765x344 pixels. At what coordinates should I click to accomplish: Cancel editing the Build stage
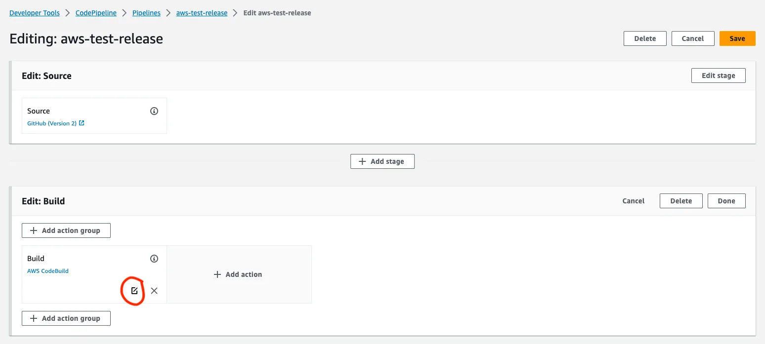634,201
